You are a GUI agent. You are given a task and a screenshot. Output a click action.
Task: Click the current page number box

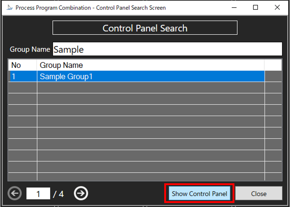click(38, 193)
